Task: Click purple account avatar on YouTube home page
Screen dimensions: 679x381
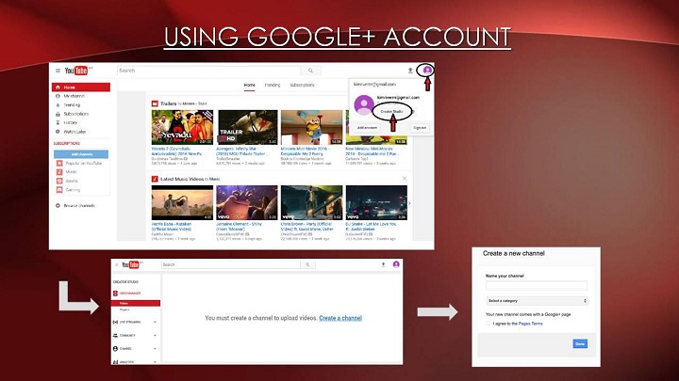Action: pyautogui.click(x=427, y=70)
